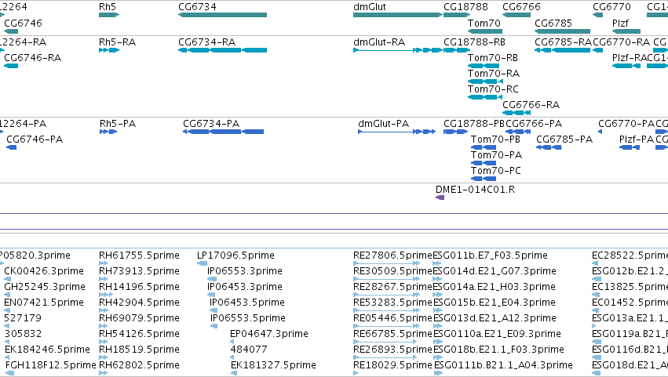Open transcript Rh5-RA
Viewport: 668px width, 377px height.
coord(109,50)
